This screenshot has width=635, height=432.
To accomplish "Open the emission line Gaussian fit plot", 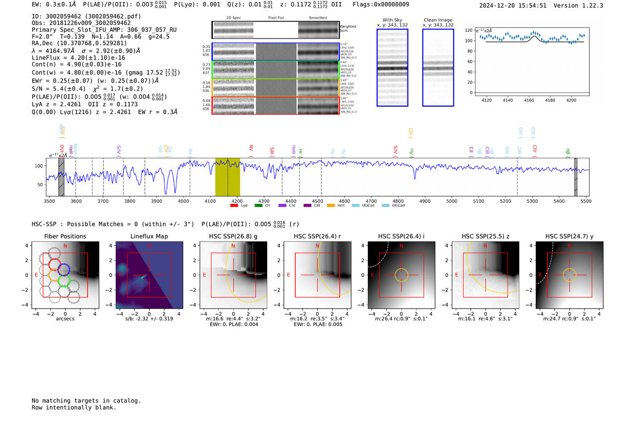I will (x=532, y=61).
